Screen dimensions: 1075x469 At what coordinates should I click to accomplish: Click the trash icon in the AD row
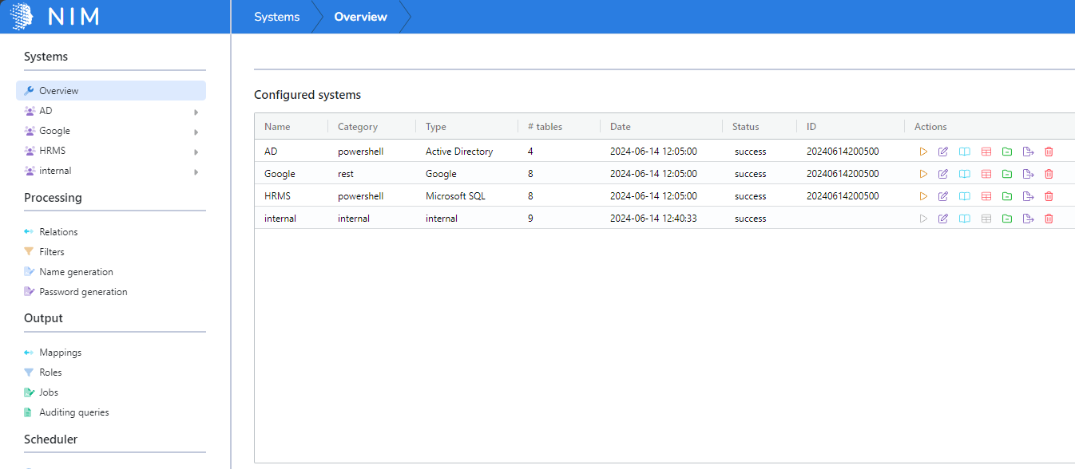tap(1049, 152)
